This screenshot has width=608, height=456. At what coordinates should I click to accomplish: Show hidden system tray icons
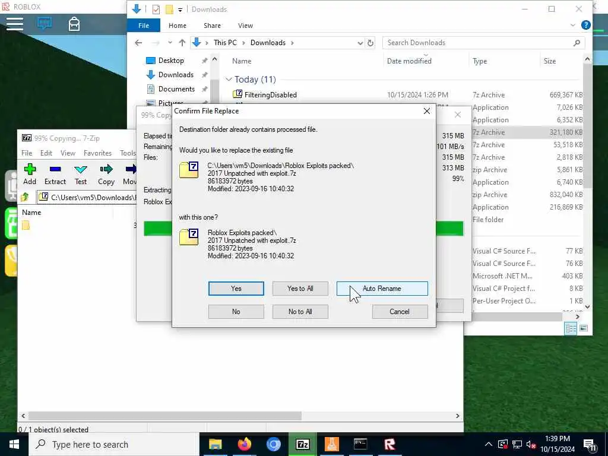tap(489, 444)
